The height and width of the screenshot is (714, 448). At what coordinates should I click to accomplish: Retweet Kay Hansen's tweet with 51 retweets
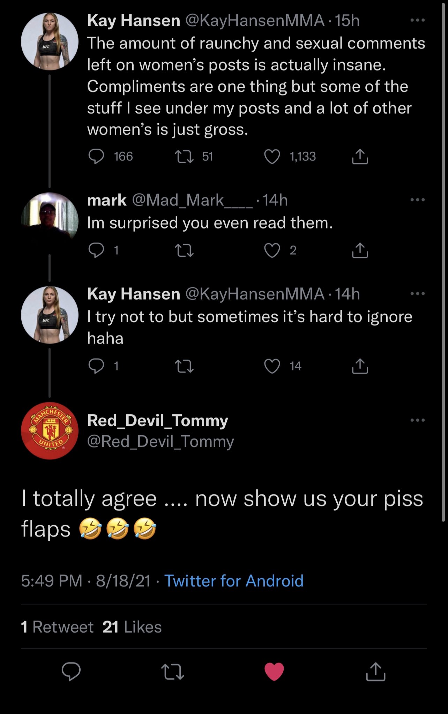(184, 157)
